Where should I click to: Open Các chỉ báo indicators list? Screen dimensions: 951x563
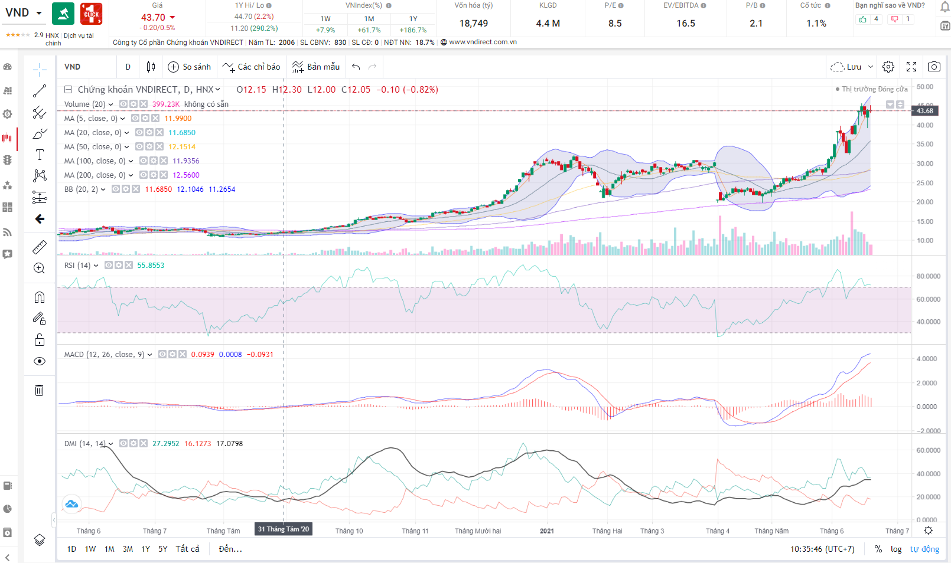[251, 67]
